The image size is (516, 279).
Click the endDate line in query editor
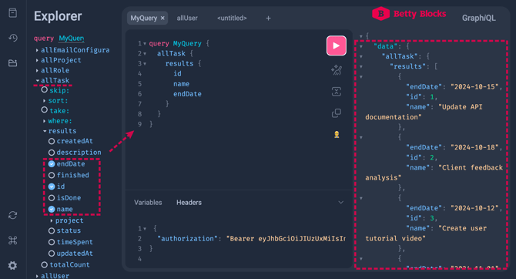tap(187, 94)
